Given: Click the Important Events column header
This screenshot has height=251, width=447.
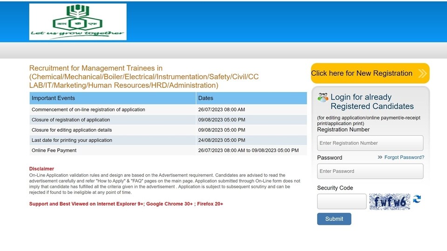Looking at the screenshot, I should pyautogui.click(x=113, y=98).
